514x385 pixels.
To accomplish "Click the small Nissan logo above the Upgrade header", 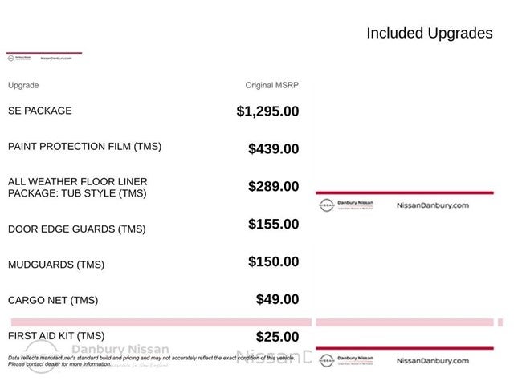I will click(11, 58).
